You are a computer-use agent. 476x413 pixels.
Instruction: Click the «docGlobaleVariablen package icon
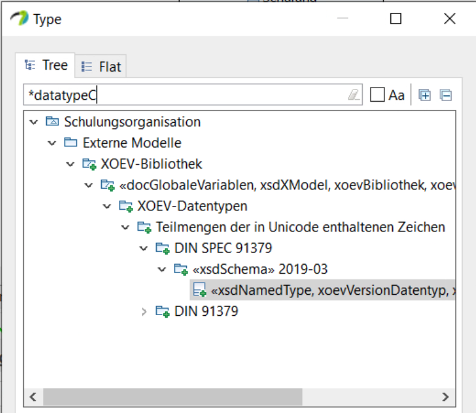click(107, 185)
